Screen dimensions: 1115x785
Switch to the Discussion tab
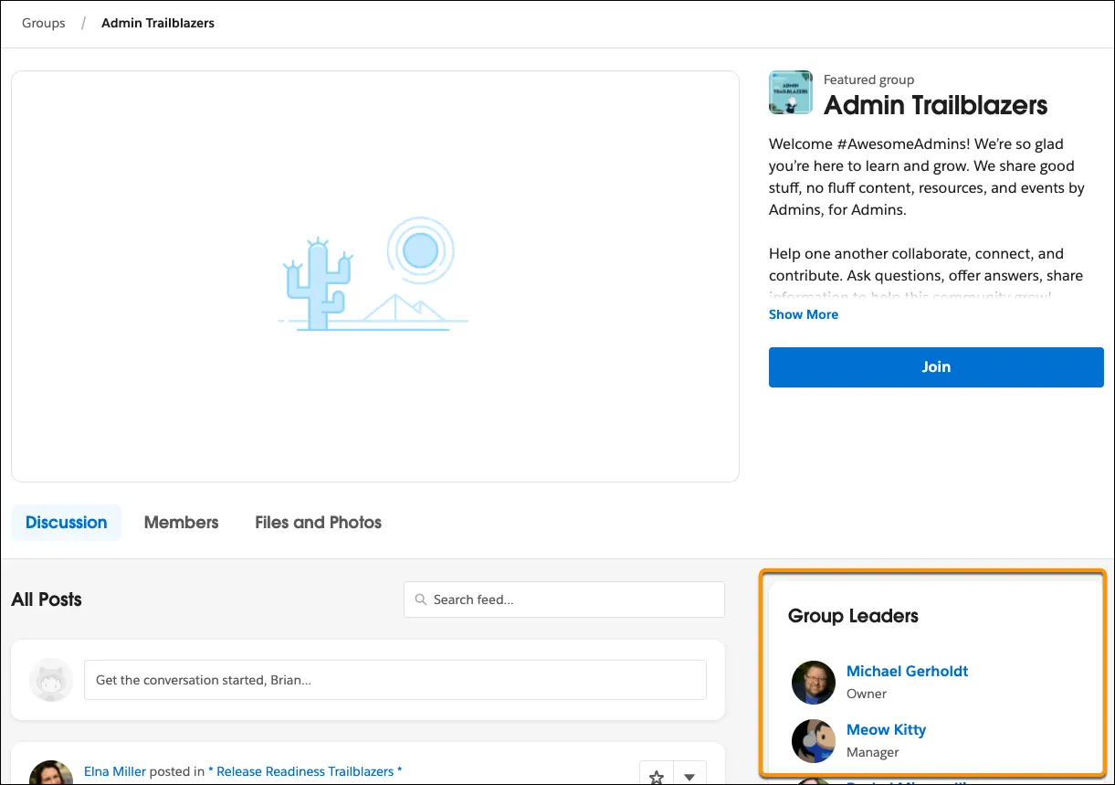tap(67, 523)
